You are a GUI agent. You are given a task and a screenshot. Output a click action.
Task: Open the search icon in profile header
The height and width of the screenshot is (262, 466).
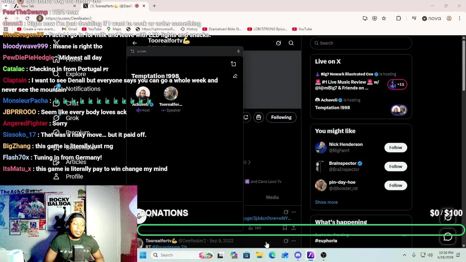click(x=291, y=43)
